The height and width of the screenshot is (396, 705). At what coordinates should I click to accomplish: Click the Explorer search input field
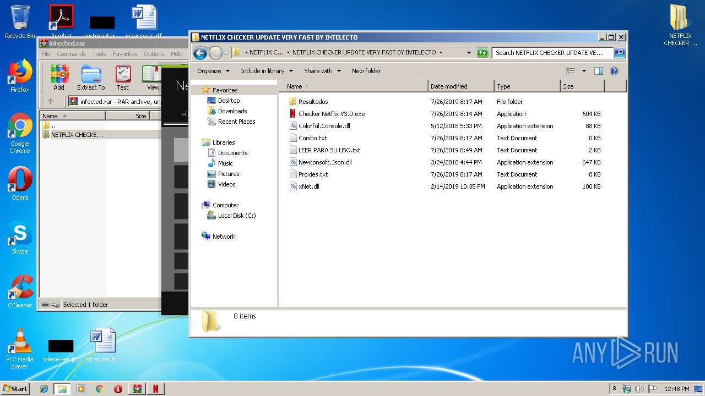click(552, 53)
